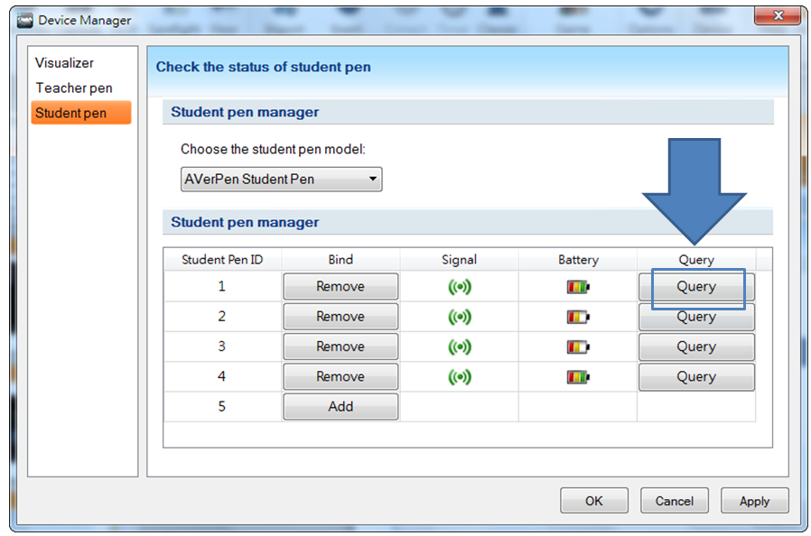Cancel the Device Manager dialog
This screenshot has width=811, height=536.
(675, 501)
